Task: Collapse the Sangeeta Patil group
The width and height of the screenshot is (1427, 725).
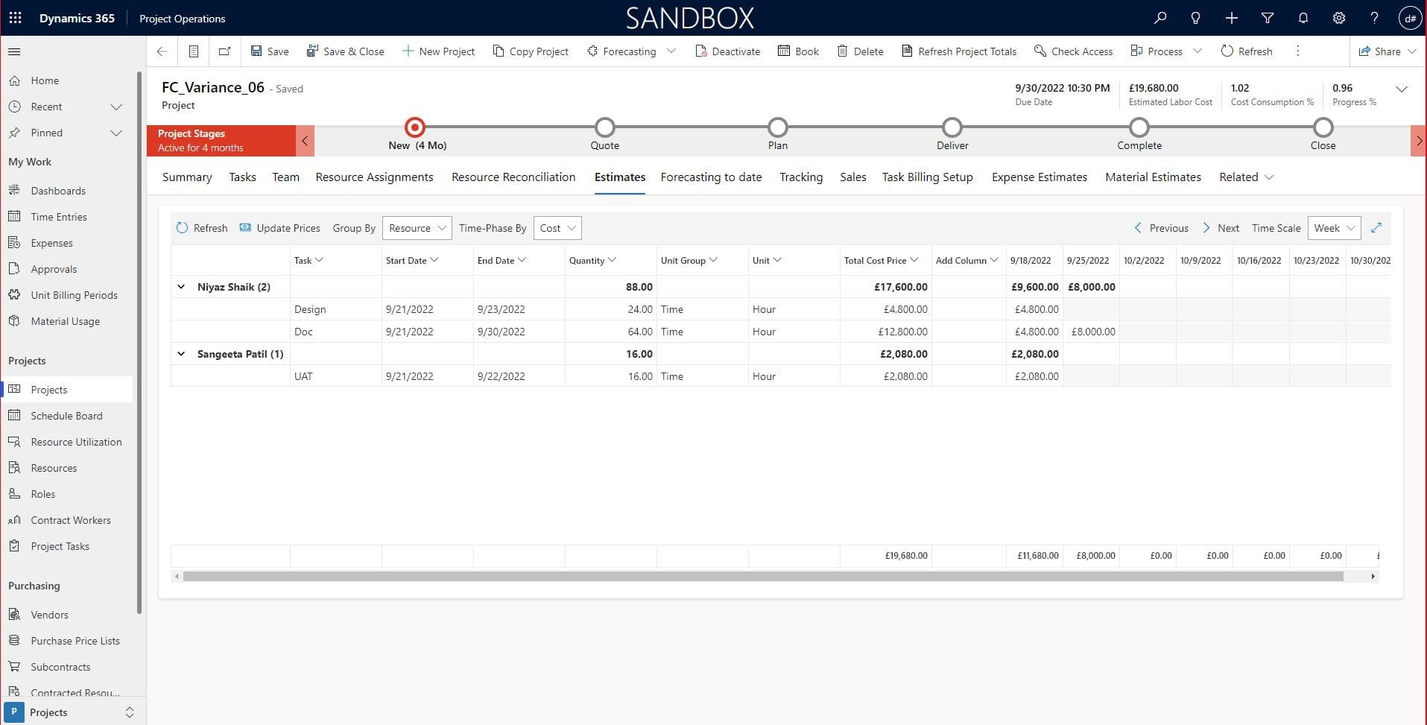Action: pos(181,354)
